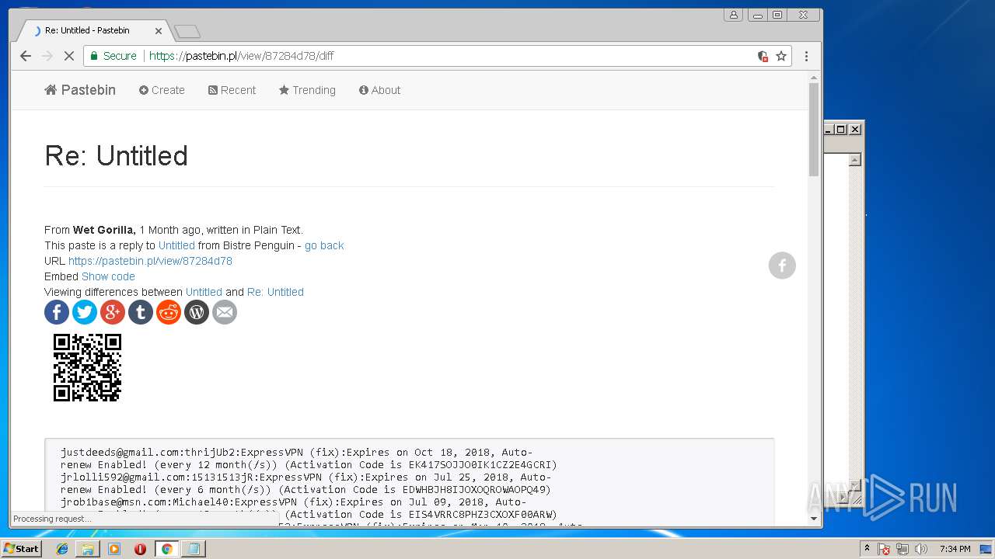Image resolution: width=995 pixels, height=559 pixels.
Task: Open the Windows Start menu
Action: [x=21, y=549]
